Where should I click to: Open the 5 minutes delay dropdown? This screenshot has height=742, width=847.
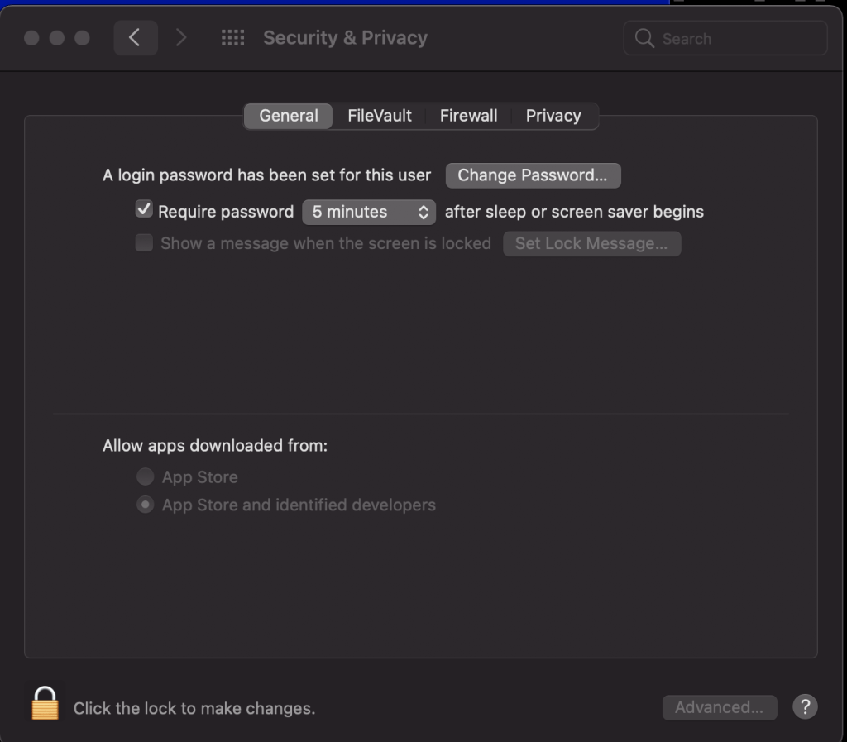tap(368, 212)
